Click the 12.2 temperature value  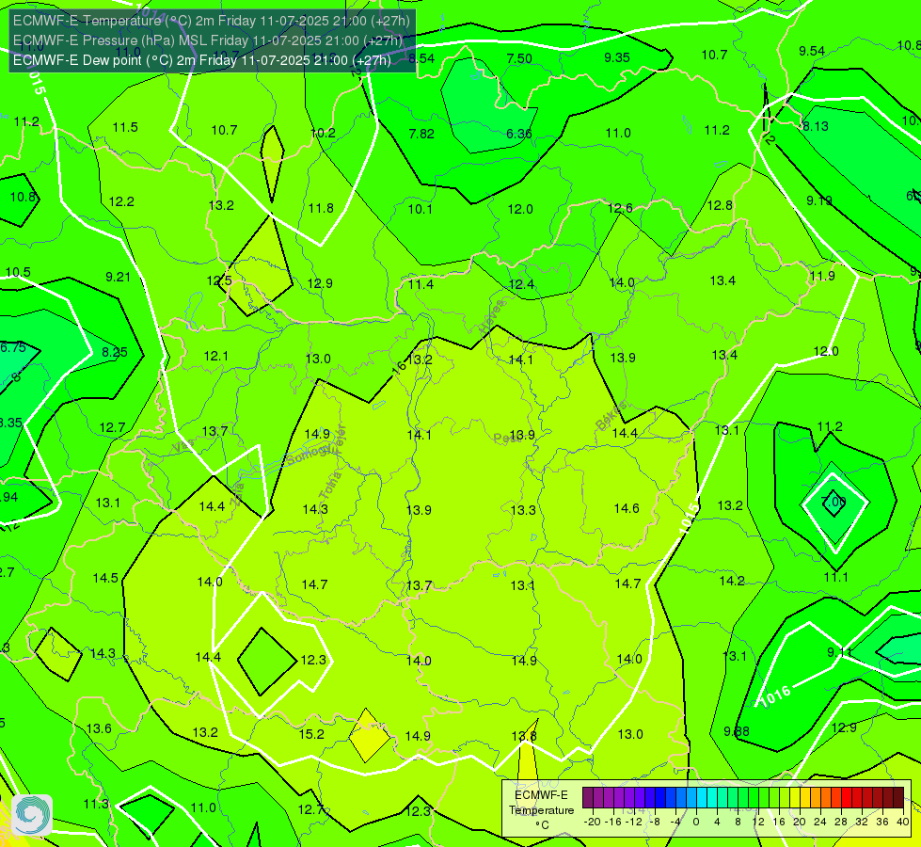pos(121,202)
